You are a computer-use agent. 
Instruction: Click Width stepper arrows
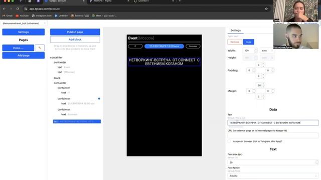pos(256,50)
